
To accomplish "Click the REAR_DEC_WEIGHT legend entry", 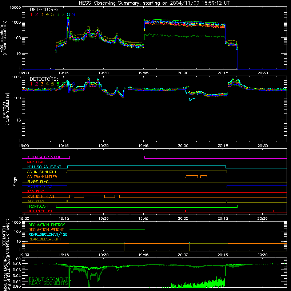I will (x=45, y=239).
